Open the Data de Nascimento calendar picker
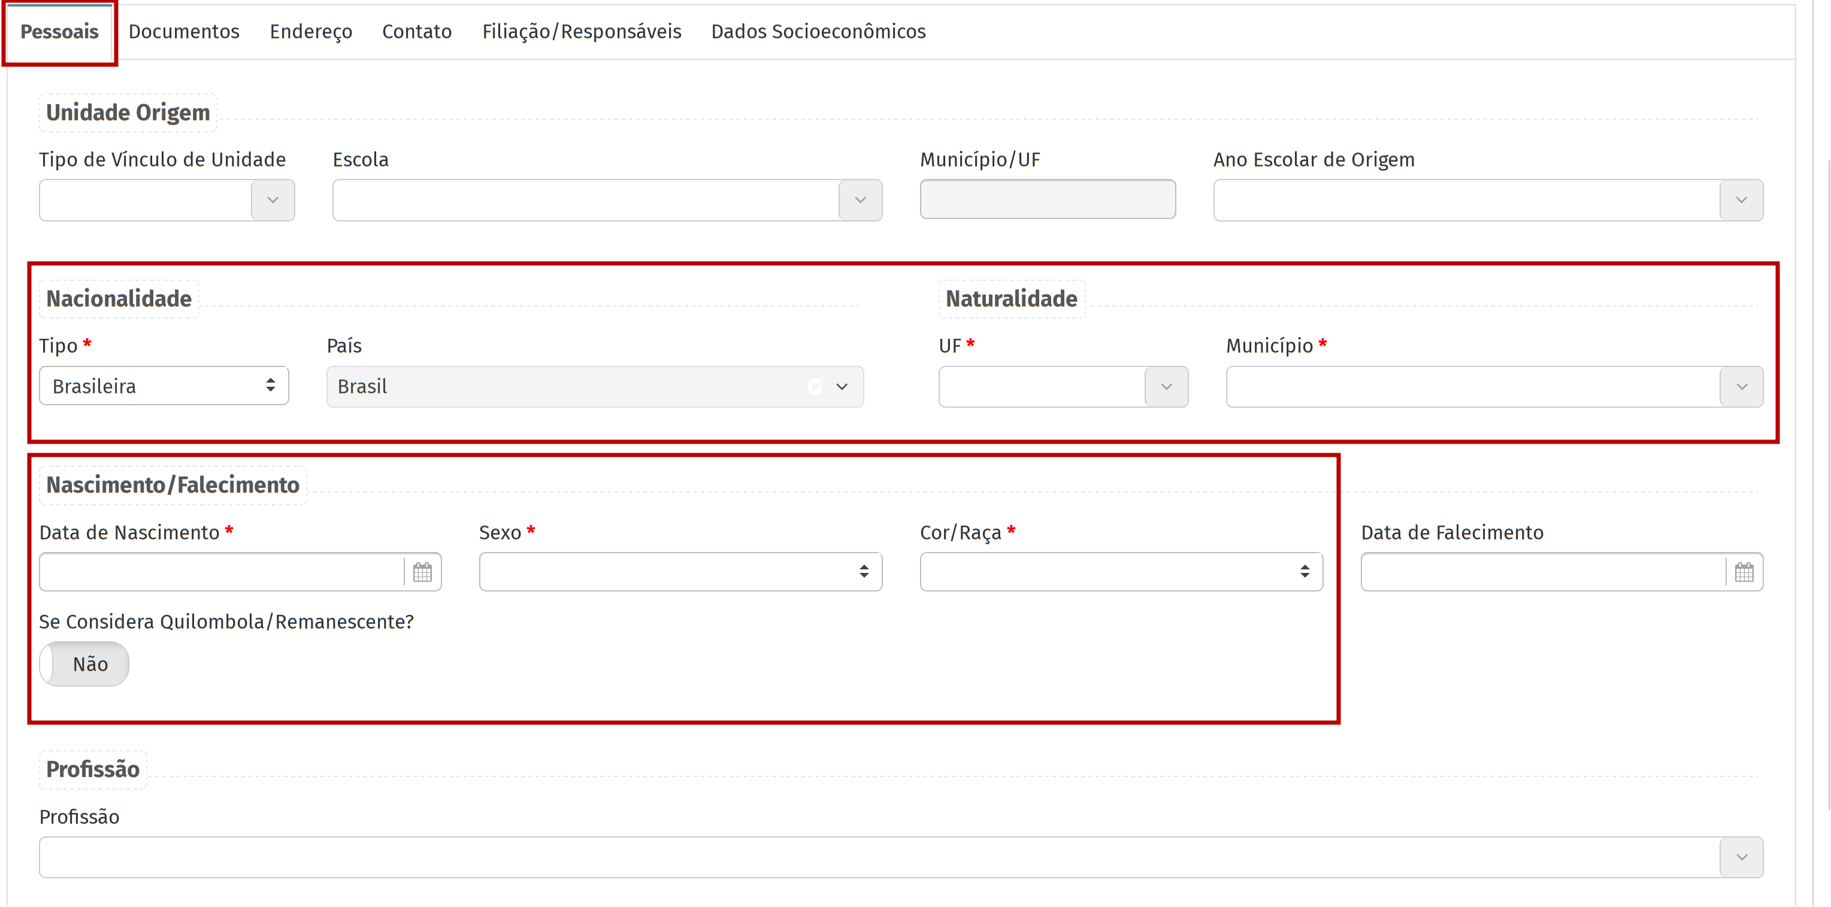Screen dimensions: 1831x907 pyautogui.click(x=422, y=572)
